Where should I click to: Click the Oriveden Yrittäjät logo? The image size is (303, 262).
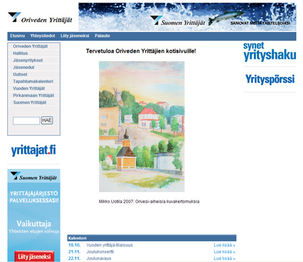pyautogui.click(x=40, y=18)
